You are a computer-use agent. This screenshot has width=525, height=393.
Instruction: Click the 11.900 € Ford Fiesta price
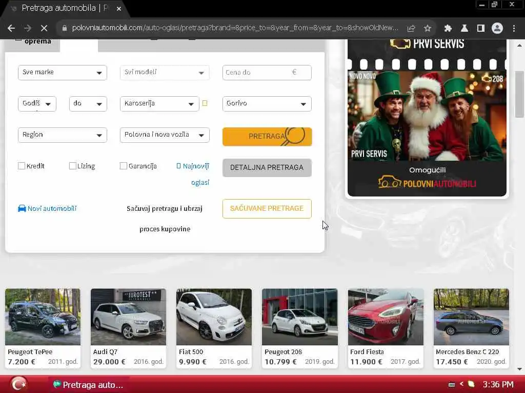(366, 362)
